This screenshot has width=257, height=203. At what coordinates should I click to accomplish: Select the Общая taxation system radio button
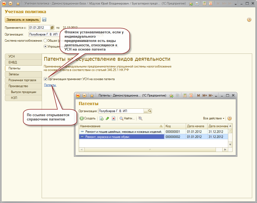(x=45, y=41)
